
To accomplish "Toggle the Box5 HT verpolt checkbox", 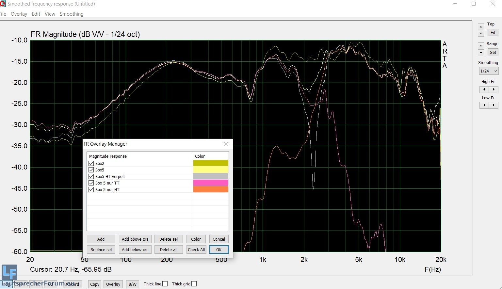I will pos(91,176).
